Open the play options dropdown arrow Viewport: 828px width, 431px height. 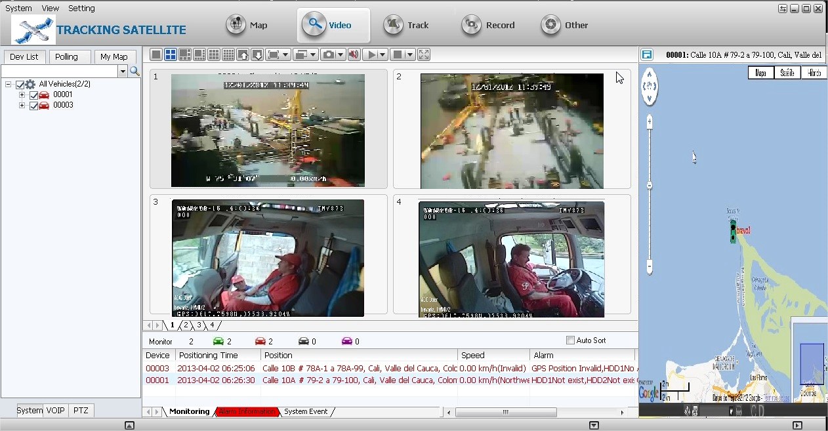tap(383, 54)
